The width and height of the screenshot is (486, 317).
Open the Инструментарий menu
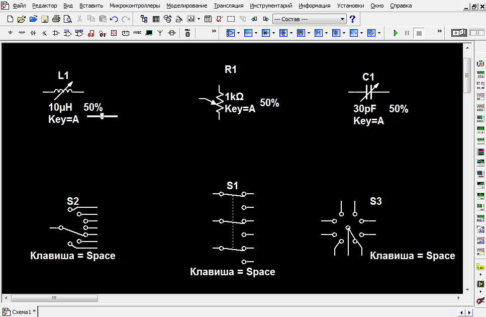coord(270,6)
